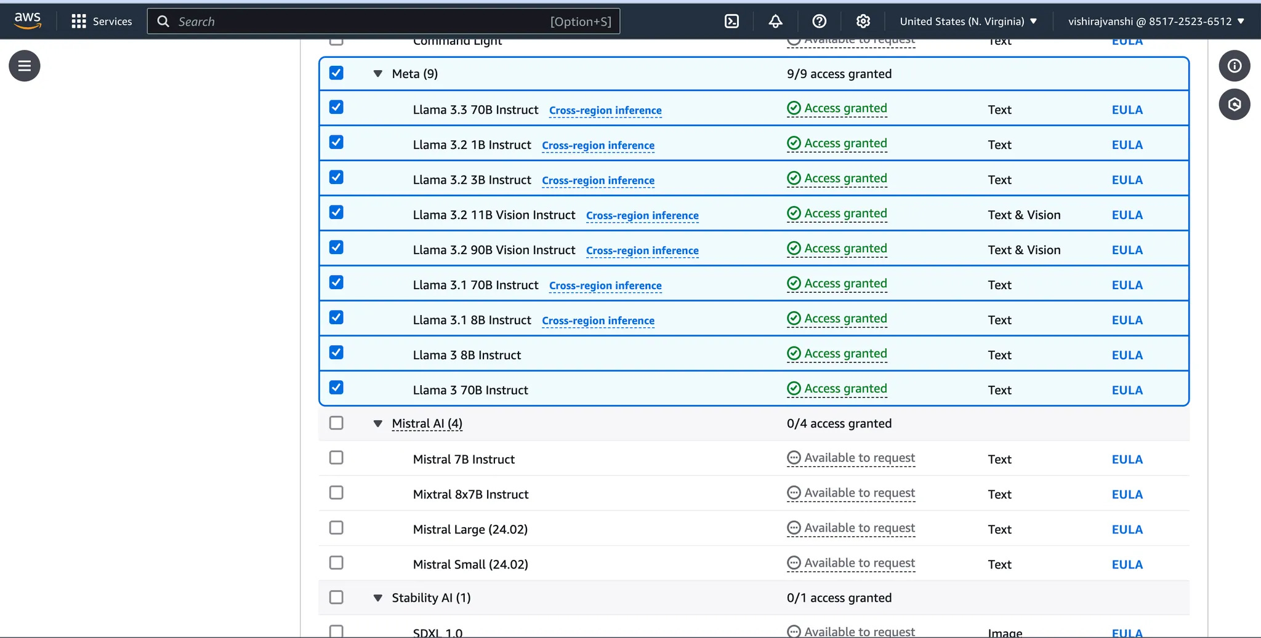This screenshot has width=1261, height=638.
Task: Check Mistral 7B Instruct checkbox
Action: point(336,458)
